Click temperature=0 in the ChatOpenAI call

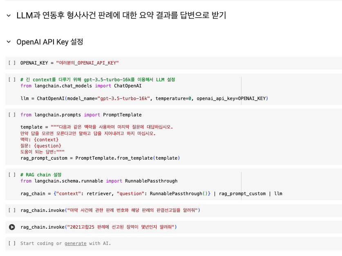click(x=173, y=98)
